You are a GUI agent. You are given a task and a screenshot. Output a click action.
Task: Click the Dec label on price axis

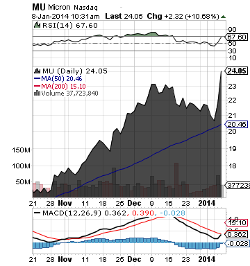click(x=134, y=203)
